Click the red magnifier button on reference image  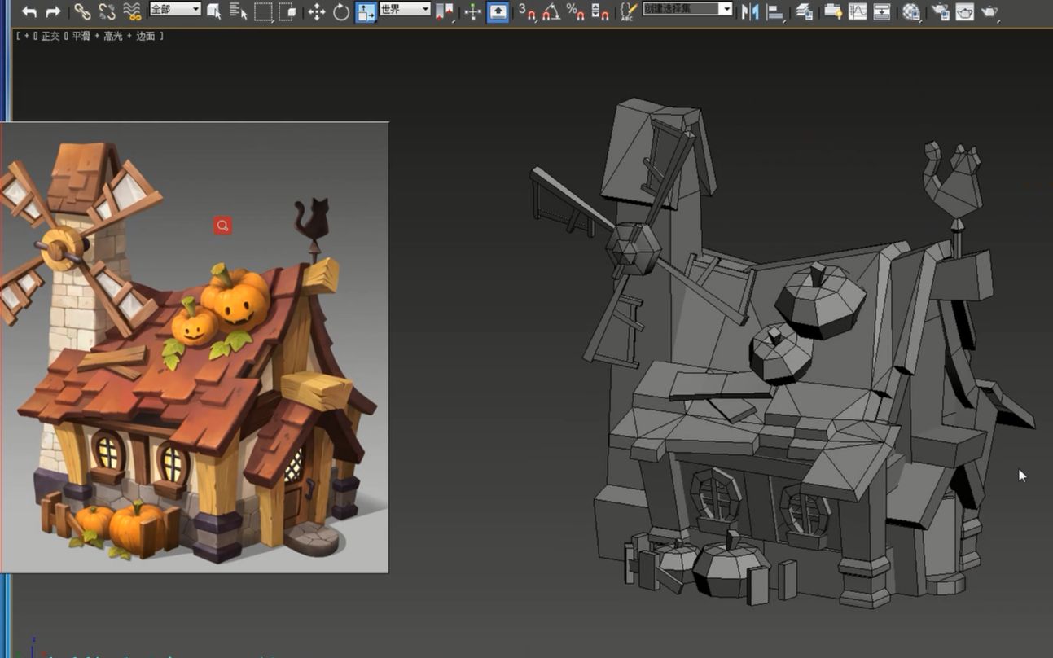click(x=222, y=226)
